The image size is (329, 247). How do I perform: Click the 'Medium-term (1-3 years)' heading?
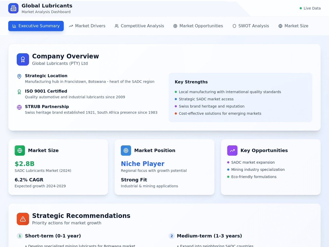209,236
